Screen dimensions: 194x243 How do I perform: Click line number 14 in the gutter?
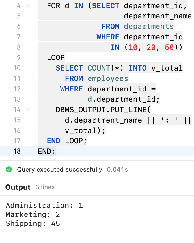tap(17, 110)
